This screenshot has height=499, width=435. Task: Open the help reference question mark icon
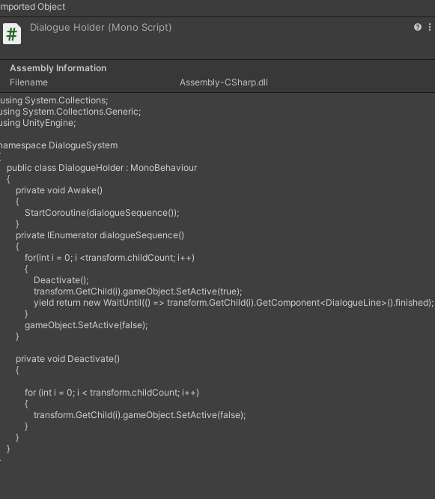tap(418, 28)
